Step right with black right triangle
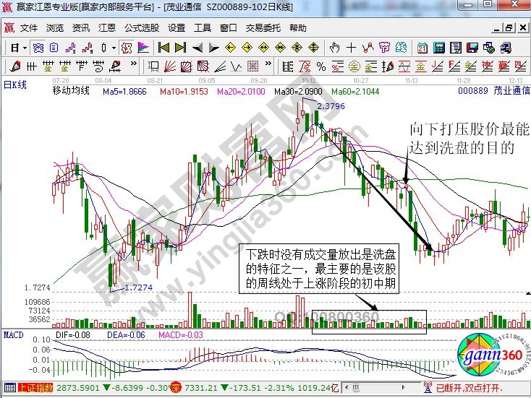This screenshot has height=398, width=531. (213, 48)
